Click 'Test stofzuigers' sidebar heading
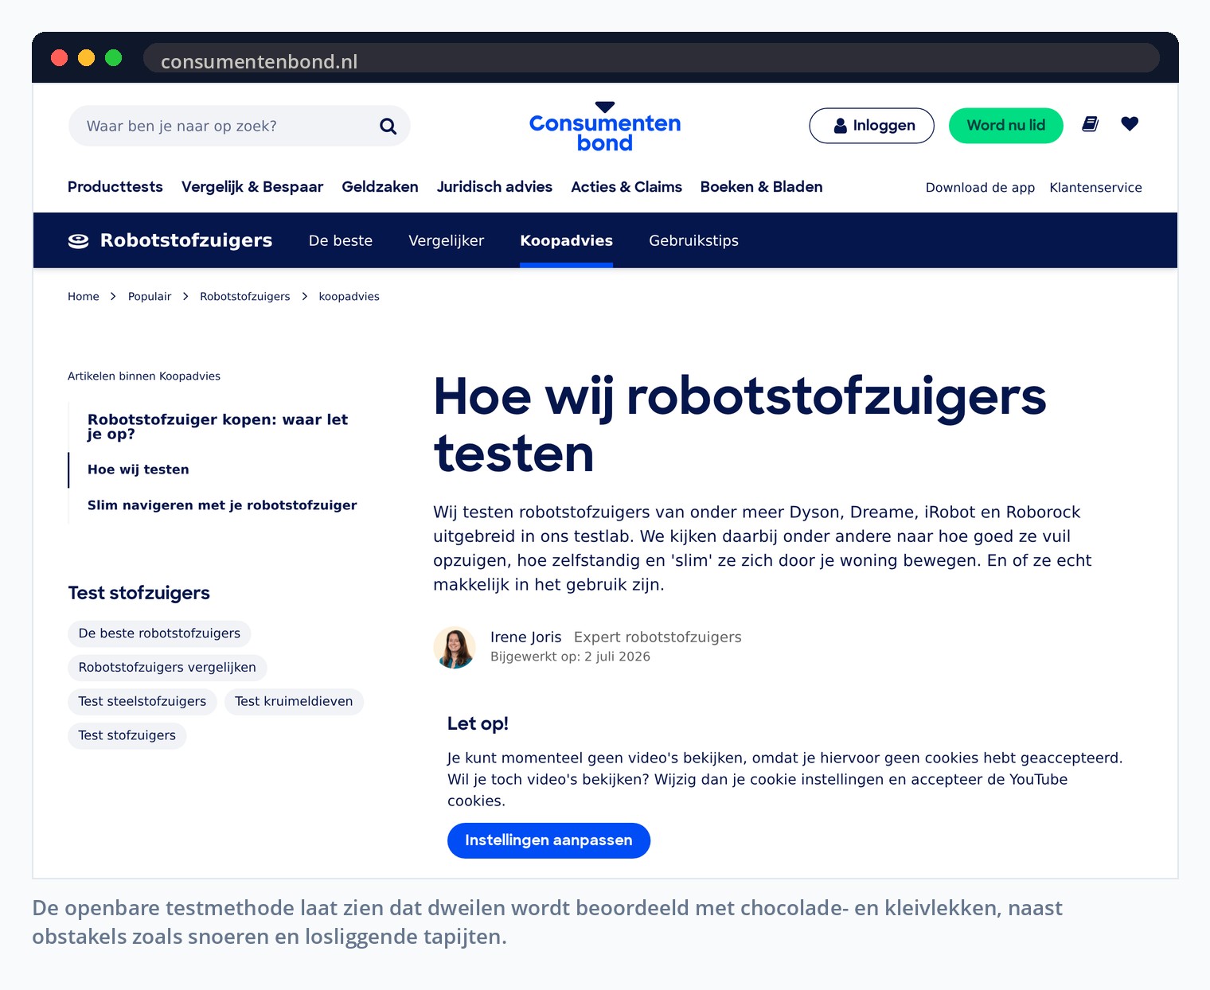This screenshot has height=990, width=1210. pyautogui.click(x=139, y=593)
